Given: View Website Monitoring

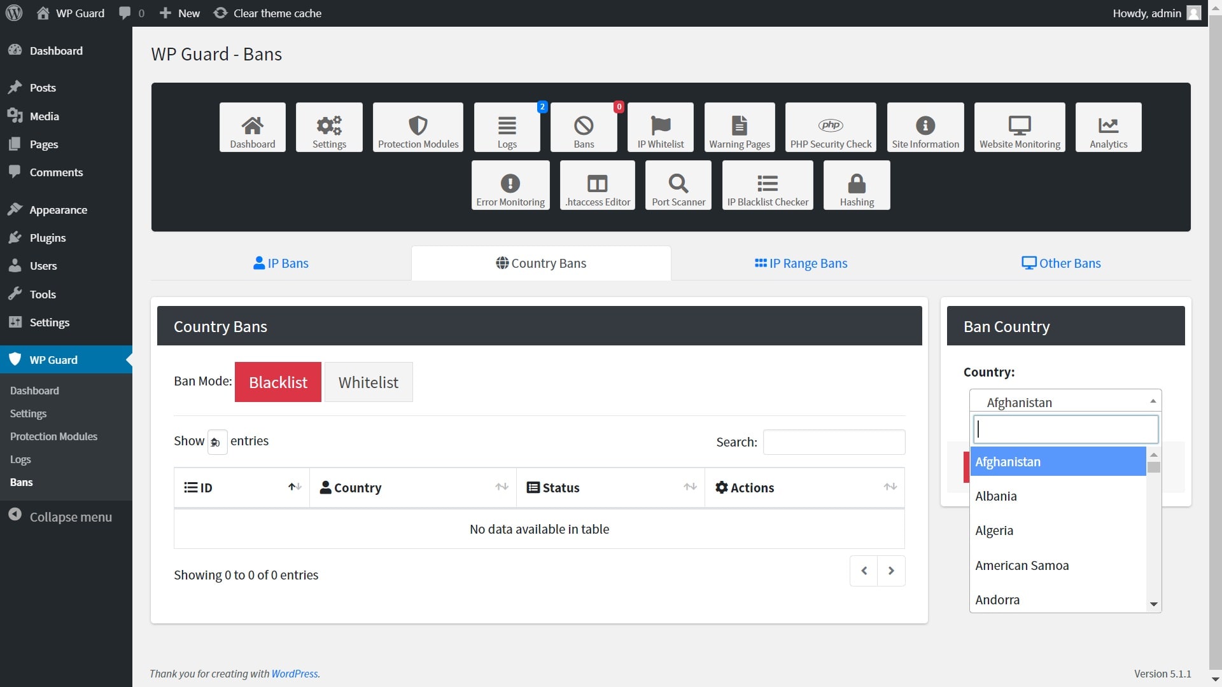Looking at the screenshot, I should (1019, 127).
